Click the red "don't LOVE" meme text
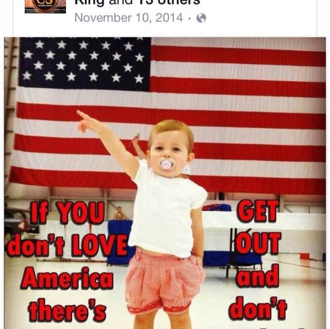 [67, 245]
